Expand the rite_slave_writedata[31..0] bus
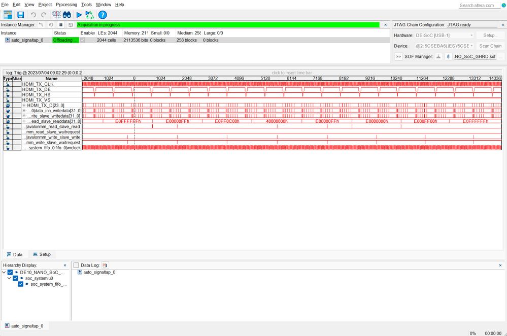The height and width of the screenshot is (336, 507). point(24,116)
